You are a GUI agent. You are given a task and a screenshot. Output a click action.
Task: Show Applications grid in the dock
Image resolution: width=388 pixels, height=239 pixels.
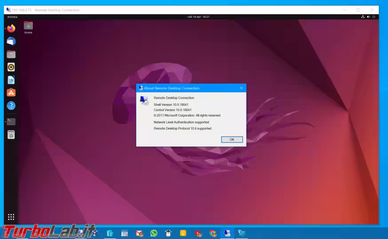click(x=11, y=217)
